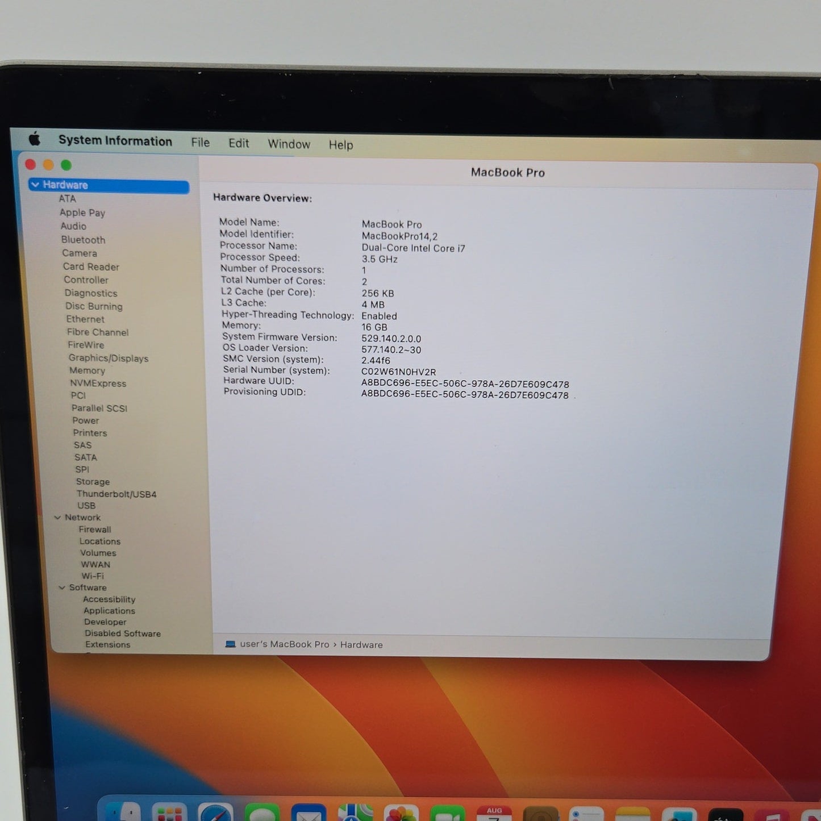Viewport: 821px width, 821px height.
Task: Select Volumes under Network
Action: coord(98,553)
